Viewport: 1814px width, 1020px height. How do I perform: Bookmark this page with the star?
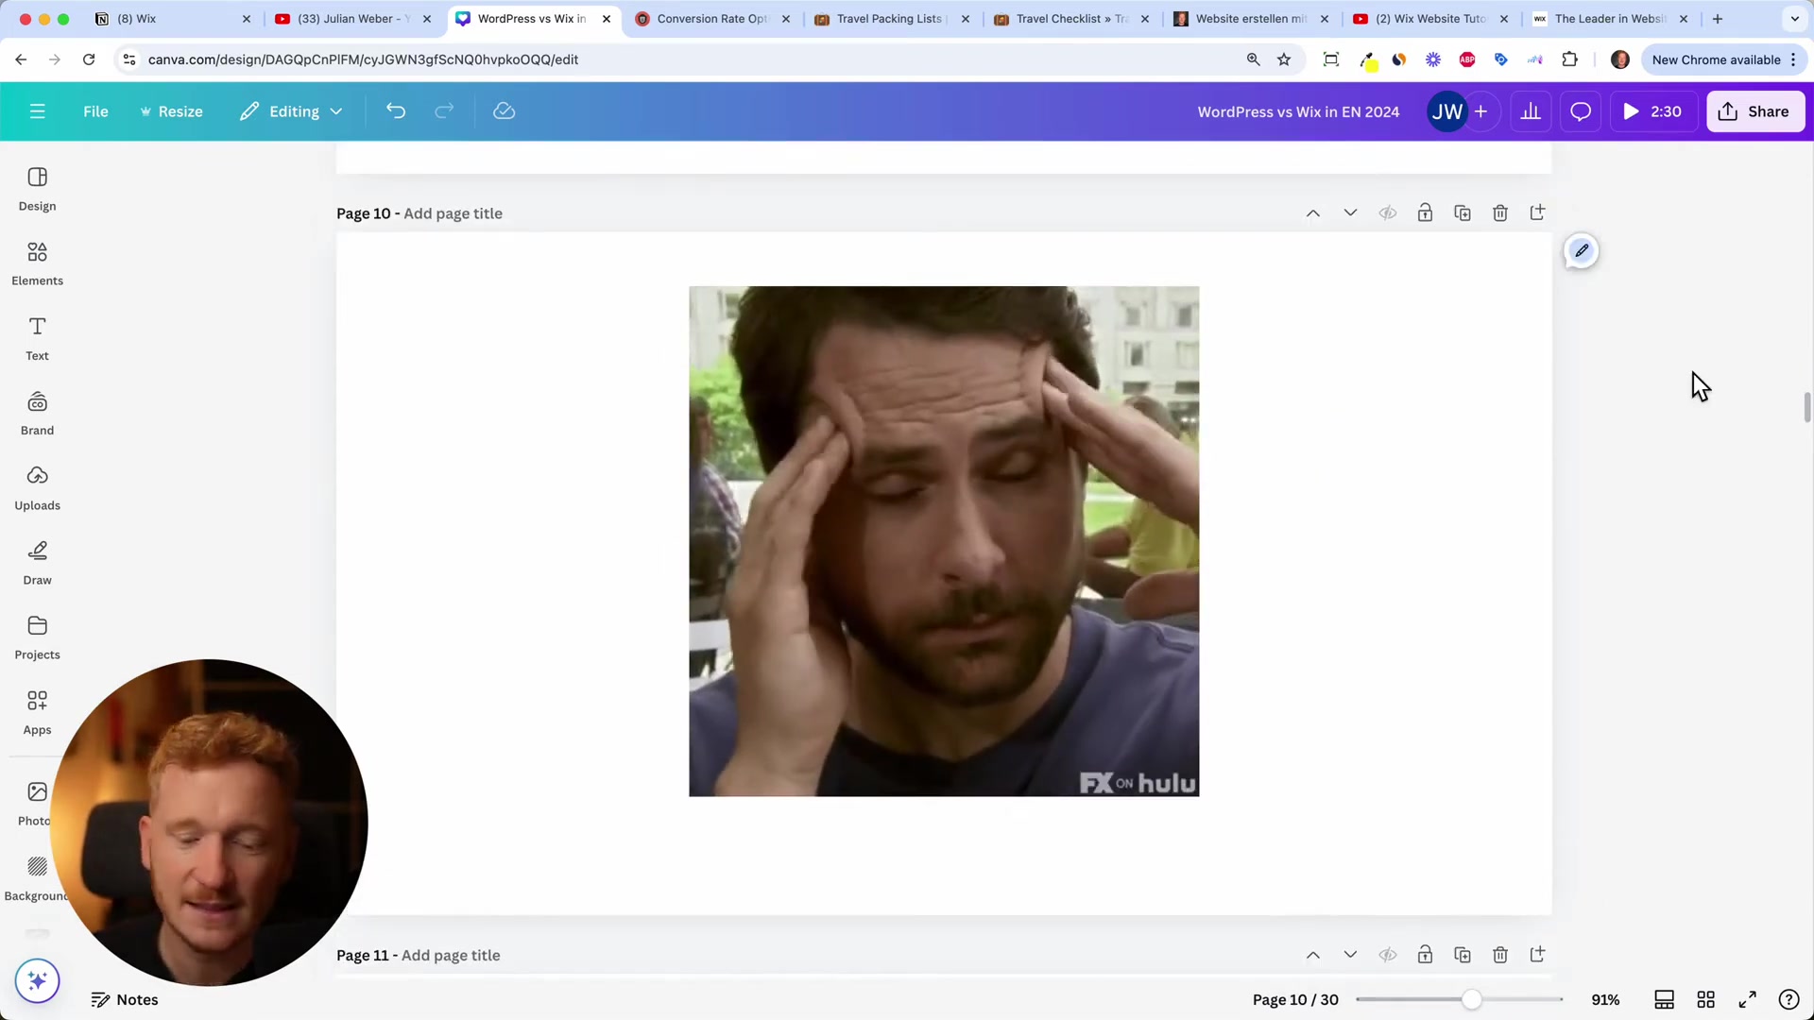coord(1284,59)
